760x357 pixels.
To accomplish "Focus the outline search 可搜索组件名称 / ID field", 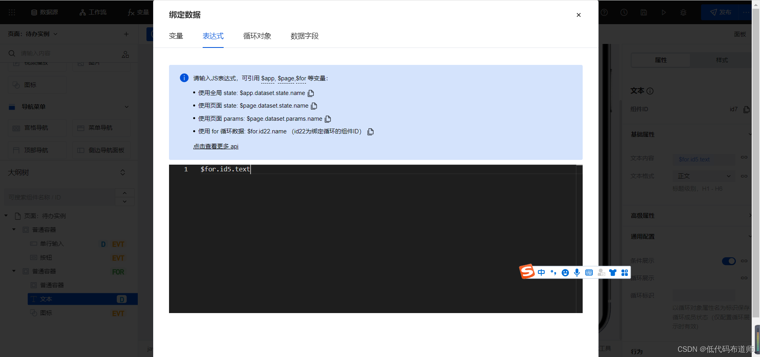I will click(59, 197).
